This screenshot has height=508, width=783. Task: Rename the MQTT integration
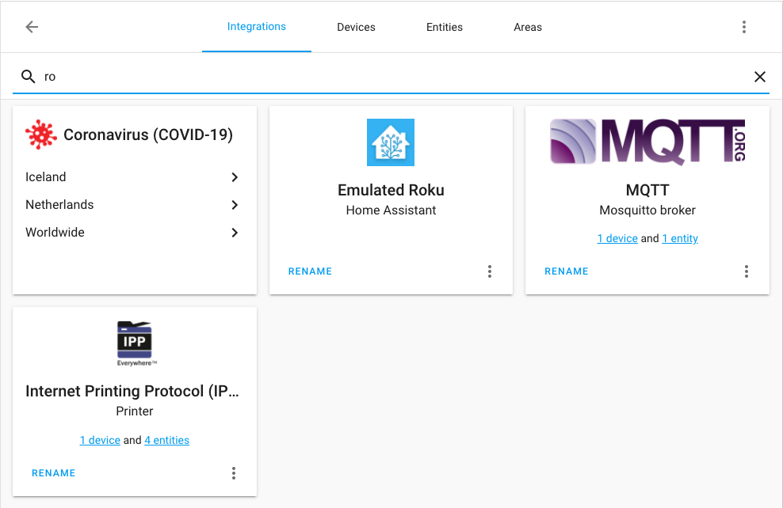coord(566,271)
